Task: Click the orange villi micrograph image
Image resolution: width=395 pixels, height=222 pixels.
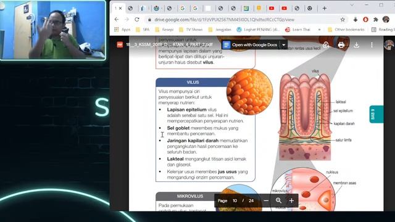Action: 249,92
